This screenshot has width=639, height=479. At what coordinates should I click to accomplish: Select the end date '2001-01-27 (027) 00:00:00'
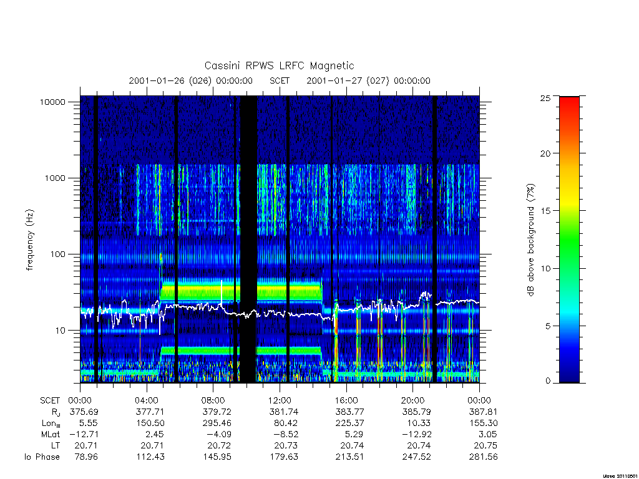coord(368,80)
